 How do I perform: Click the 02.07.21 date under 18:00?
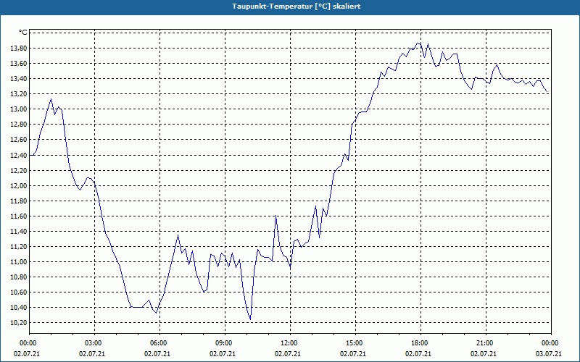point(418,353)
